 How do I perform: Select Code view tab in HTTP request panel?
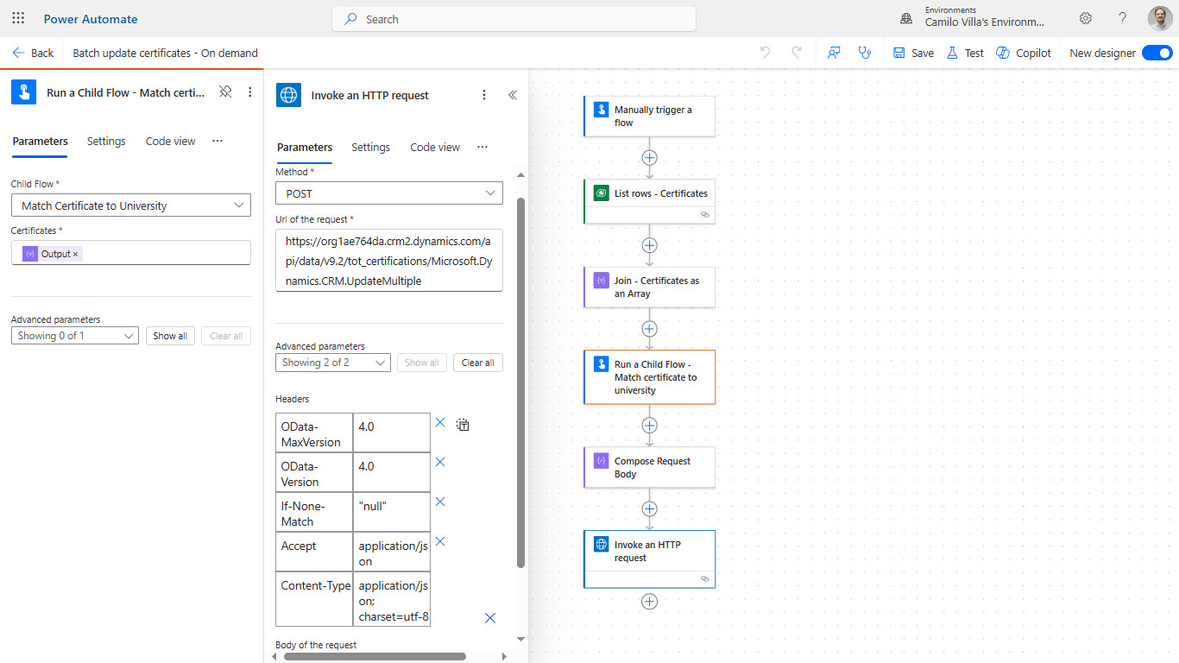[x=435, y=147]
